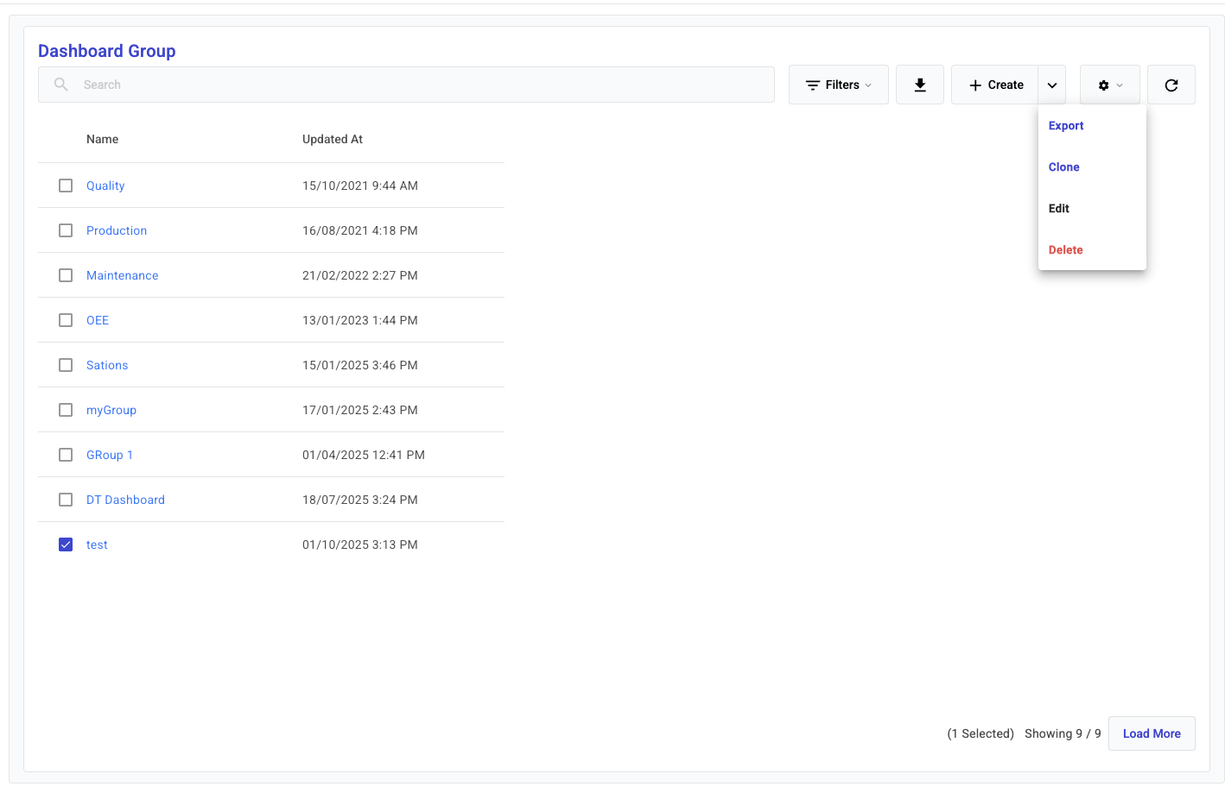Viewport: 1225px width, 793px height.
Task: Uncheck the test row checkbox
Action: point(66,544)
